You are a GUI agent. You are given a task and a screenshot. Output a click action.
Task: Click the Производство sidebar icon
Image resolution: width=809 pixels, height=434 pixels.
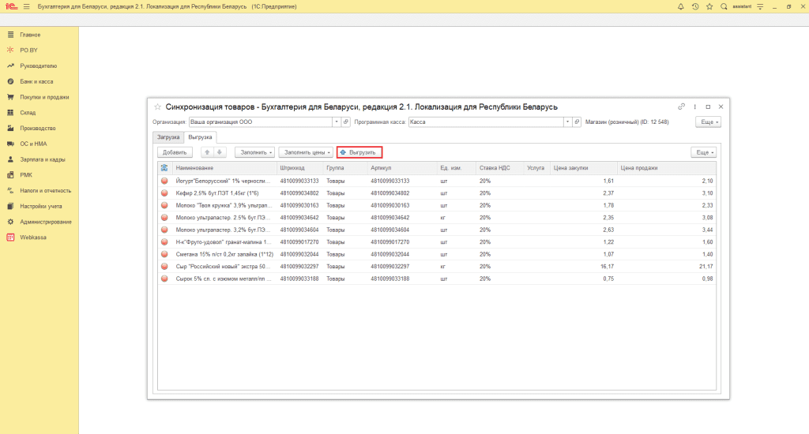tap(10, 129)
